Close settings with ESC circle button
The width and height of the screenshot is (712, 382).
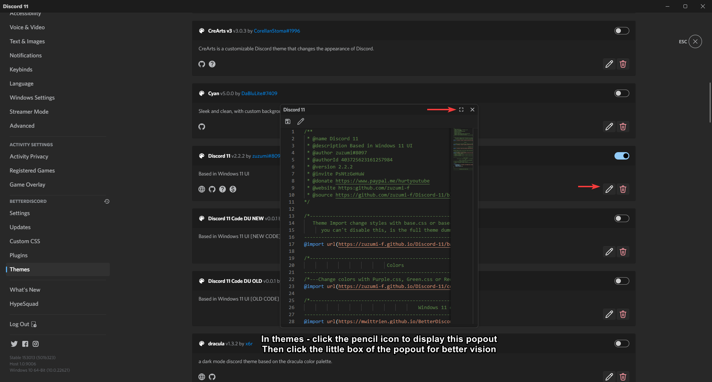695,41
